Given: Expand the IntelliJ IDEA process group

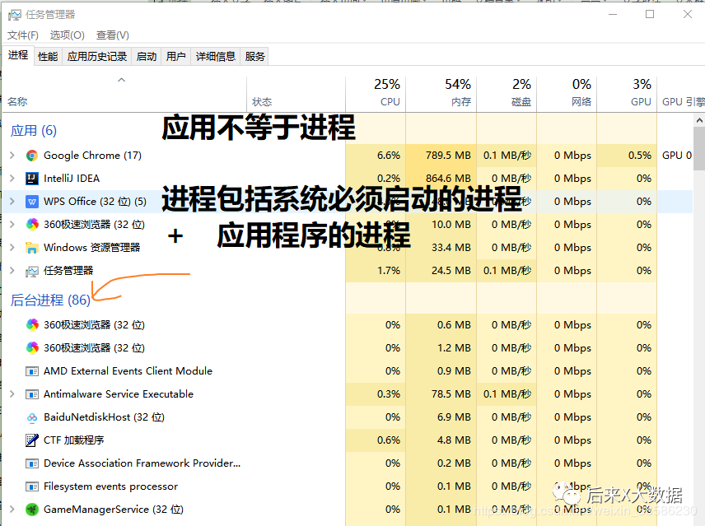Looking at the screenshot, I should (12, 179).
